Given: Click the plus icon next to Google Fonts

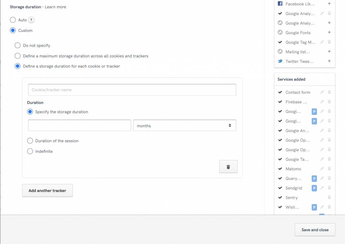Looking at the screenshot, I should [329, 33].
